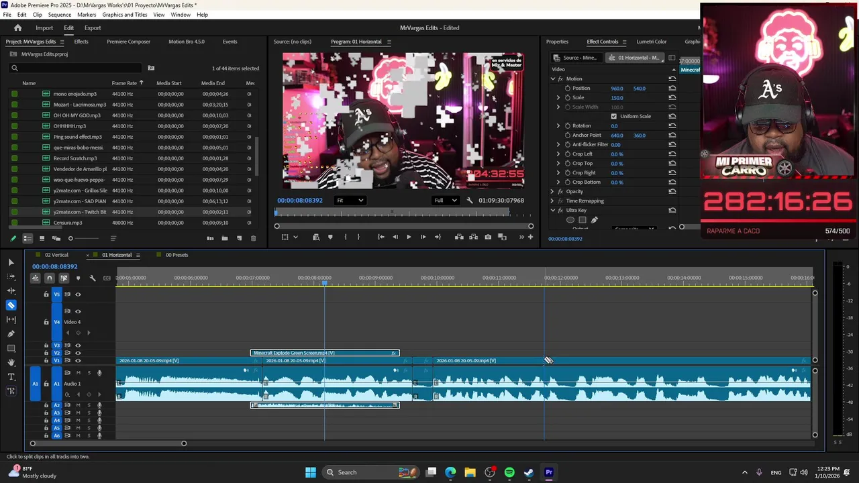859x483 pixels.
Task: Select Ultra Key ellipse mask tool
Action: click(570, 219)
